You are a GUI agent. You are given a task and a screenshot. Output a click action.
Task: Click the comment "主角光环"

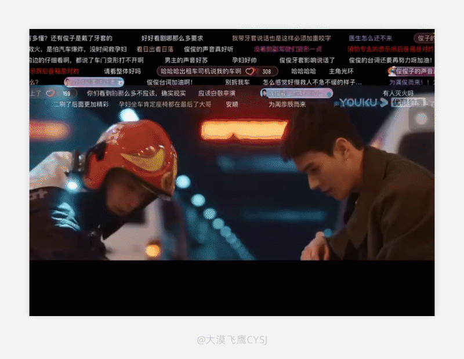pos(341,71)
